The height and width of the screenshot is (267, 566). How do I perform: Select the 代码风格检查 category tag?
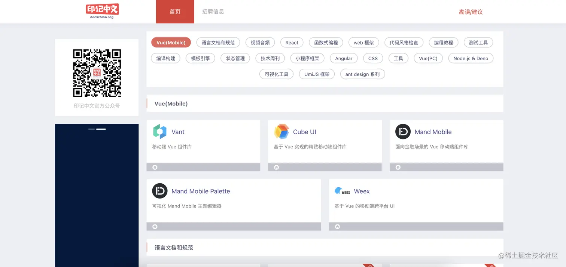click(404, 43)
